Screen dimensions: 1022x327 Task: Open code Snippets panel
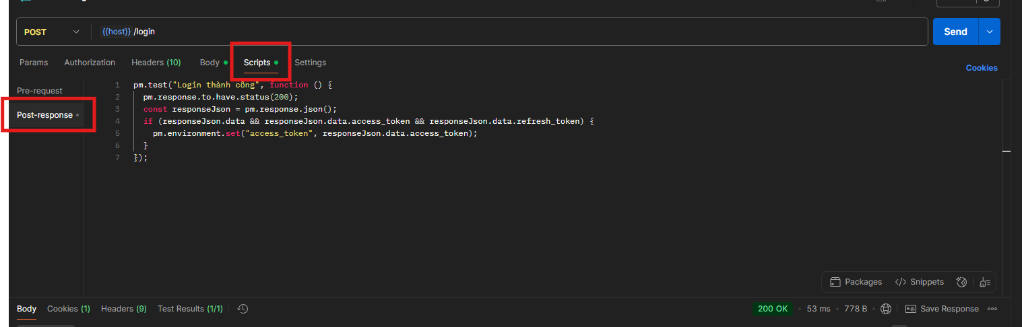pos(919,282)
